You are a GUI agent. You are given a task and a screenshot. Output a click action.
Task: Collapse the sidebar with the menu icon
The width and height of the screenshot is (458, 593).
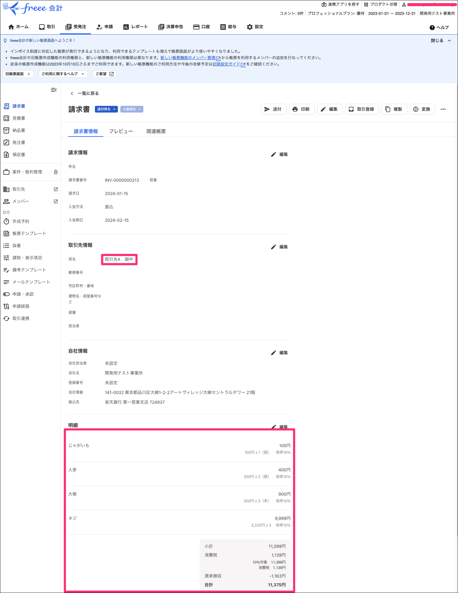point(54,90)
